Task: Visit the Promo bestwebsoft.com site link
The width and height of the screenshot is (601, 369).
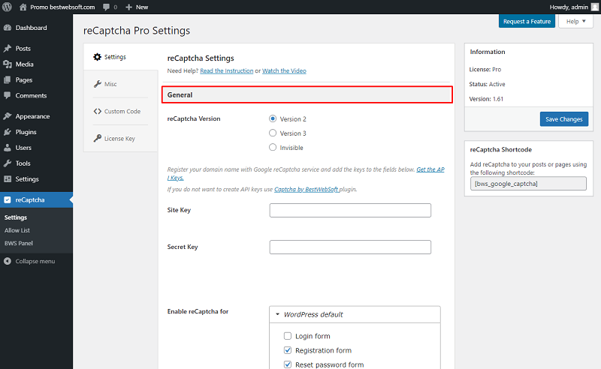Action: [x=62, y=7]
